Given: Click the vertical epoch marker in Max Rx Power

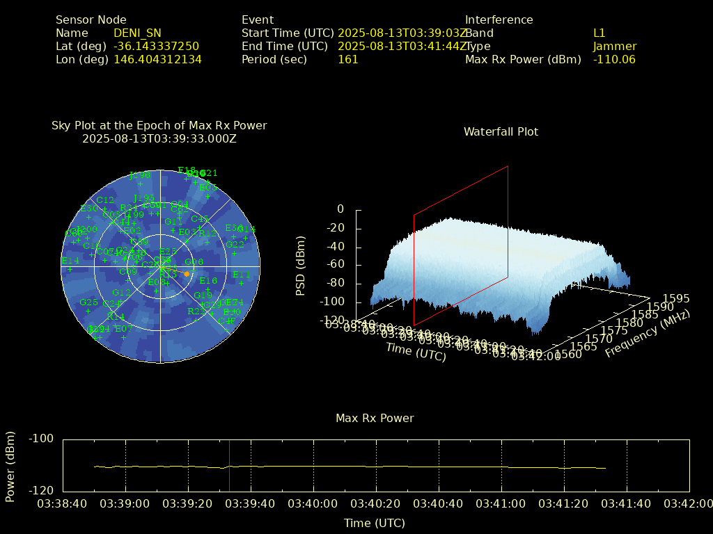Looking at the screenshot, I should click(229, 465).
